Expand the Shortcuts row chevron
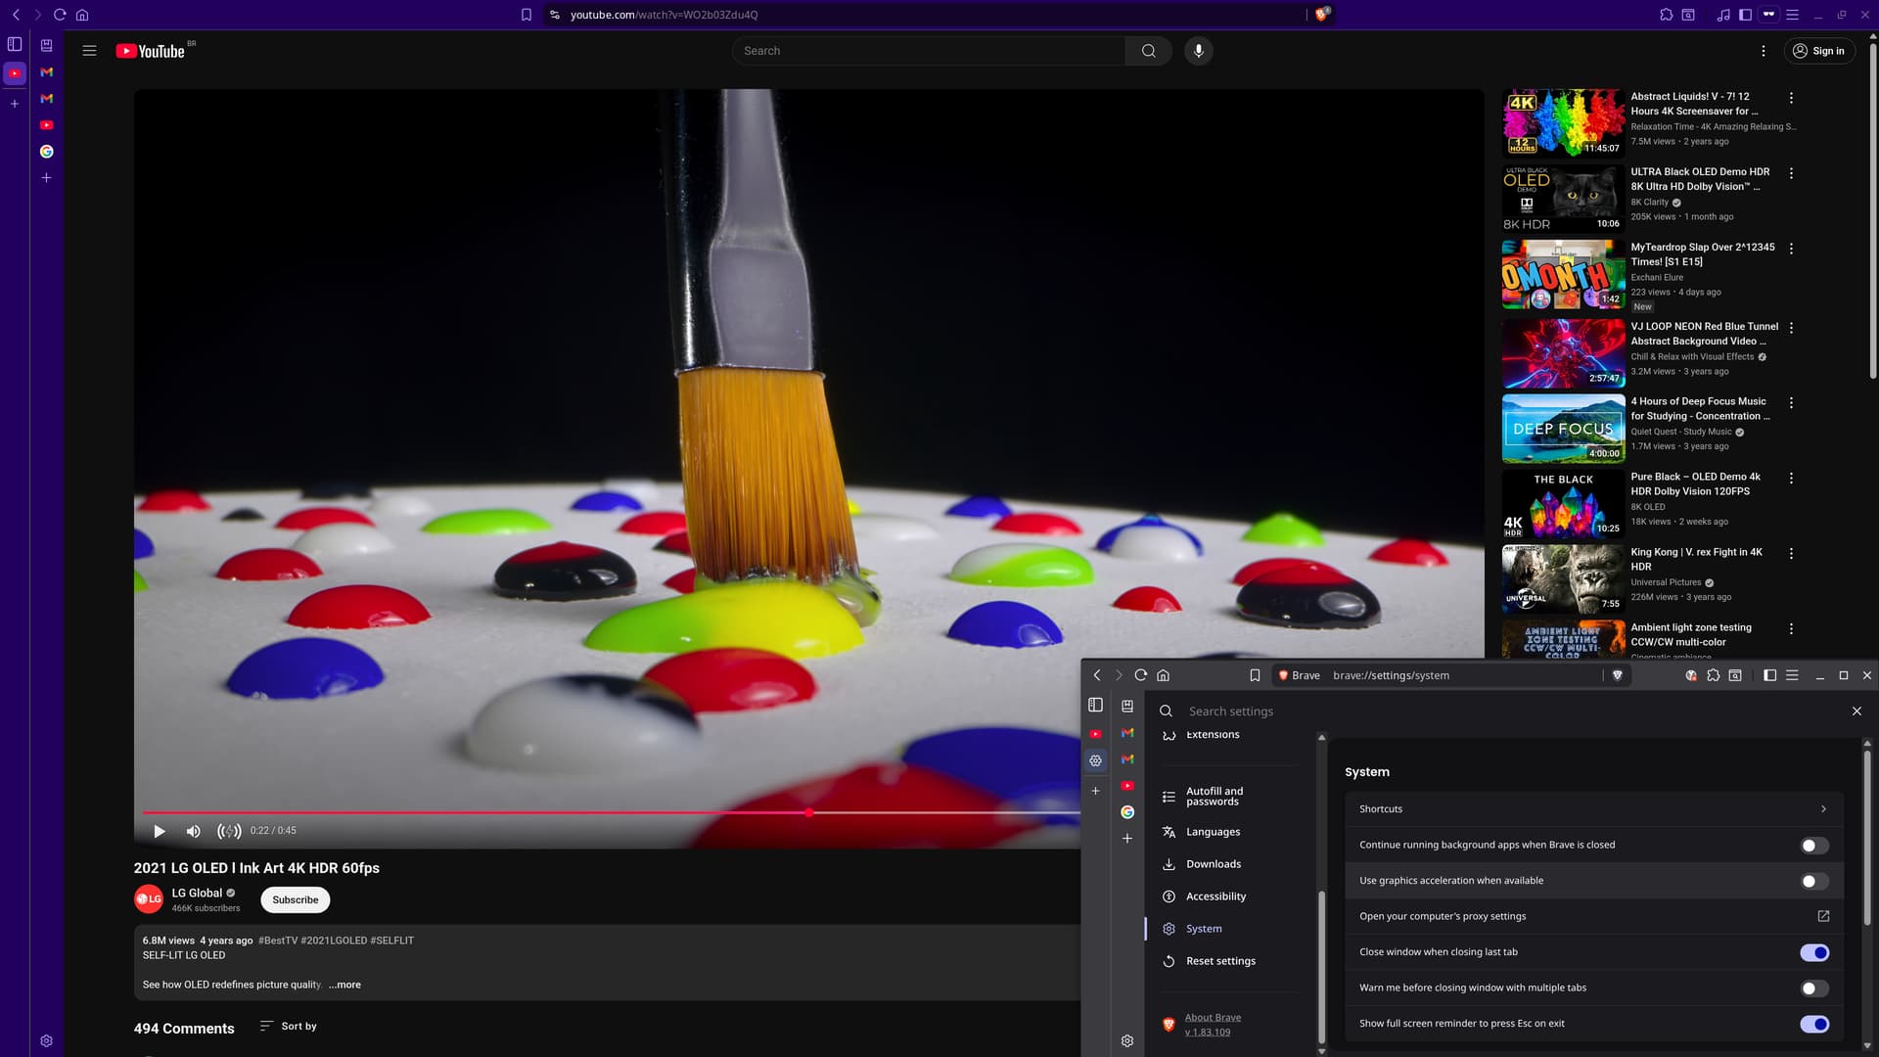The image size is (1879, 1057). tap(1823, 809)
